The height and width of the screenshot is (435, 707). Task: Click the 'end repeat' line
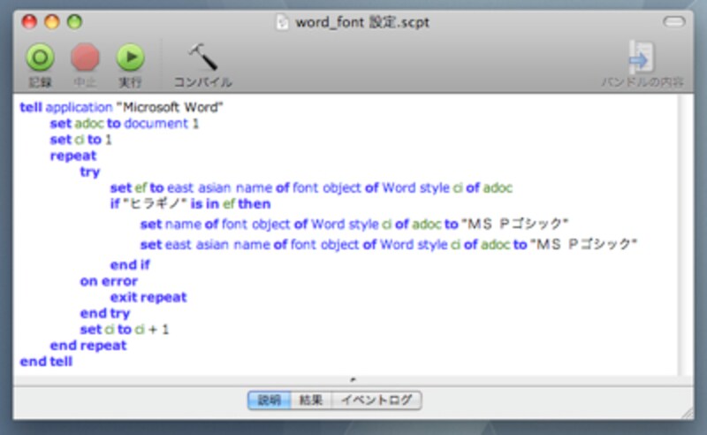tap(88, 346)
